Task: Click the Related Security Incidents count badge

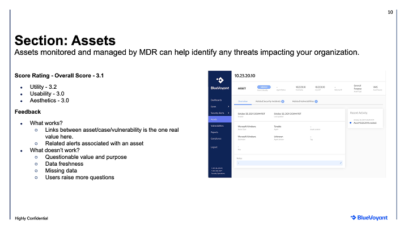Action: (283, 102)
